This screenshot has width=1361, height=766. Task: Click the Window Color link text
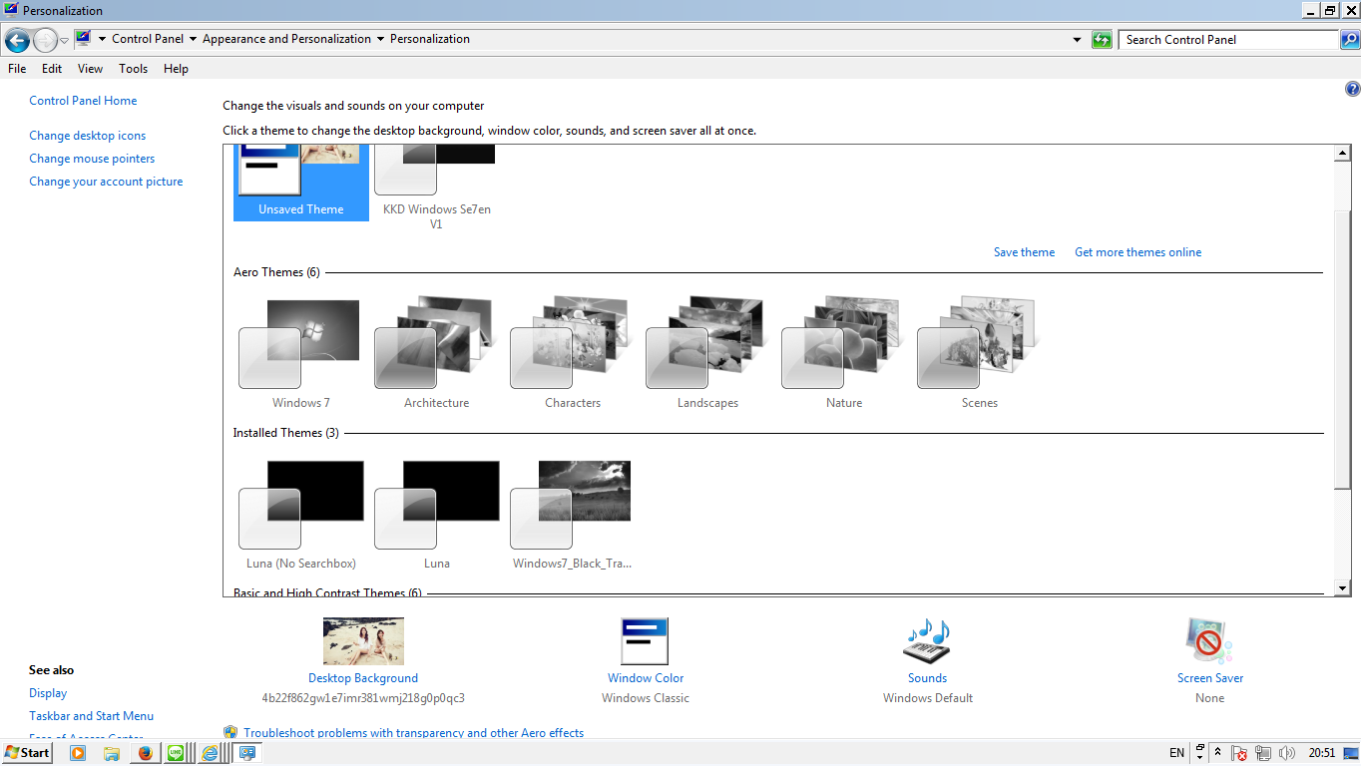point(646,678)
